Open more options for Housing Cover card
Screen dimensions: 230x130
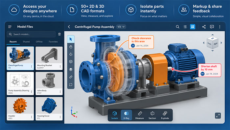pyautogui.click(x=60, y=117)
